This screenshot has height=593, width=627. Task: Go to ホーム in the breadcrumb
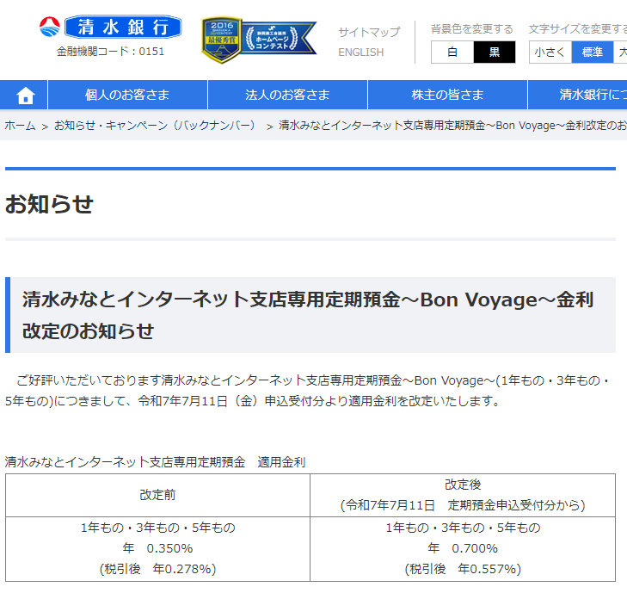click(x=20, y=126)
